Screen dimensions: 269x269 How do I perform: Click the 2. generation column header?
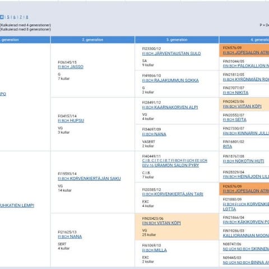click(x=92, y=40)
